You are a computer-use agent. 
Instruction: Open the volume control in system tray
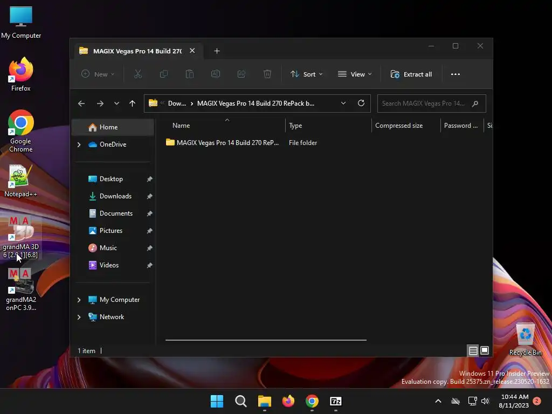485,401
